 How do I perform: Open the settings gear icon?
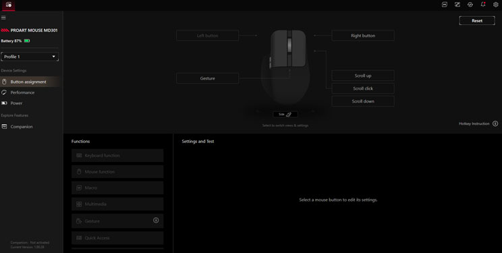coord(496,5)
